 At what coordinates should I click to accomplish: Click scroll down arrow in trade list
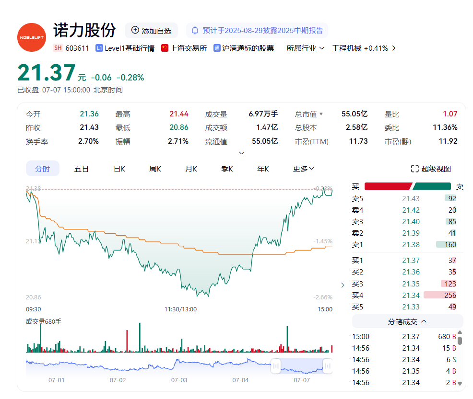(x=460, y=384)
